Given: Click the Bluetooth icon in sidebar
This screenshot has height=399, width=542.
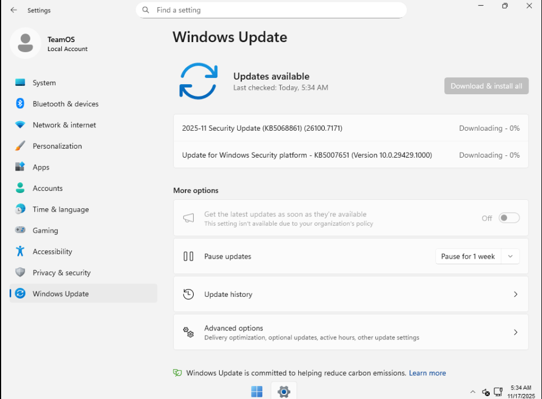Looking at the screenshot, I should point(20,104).
